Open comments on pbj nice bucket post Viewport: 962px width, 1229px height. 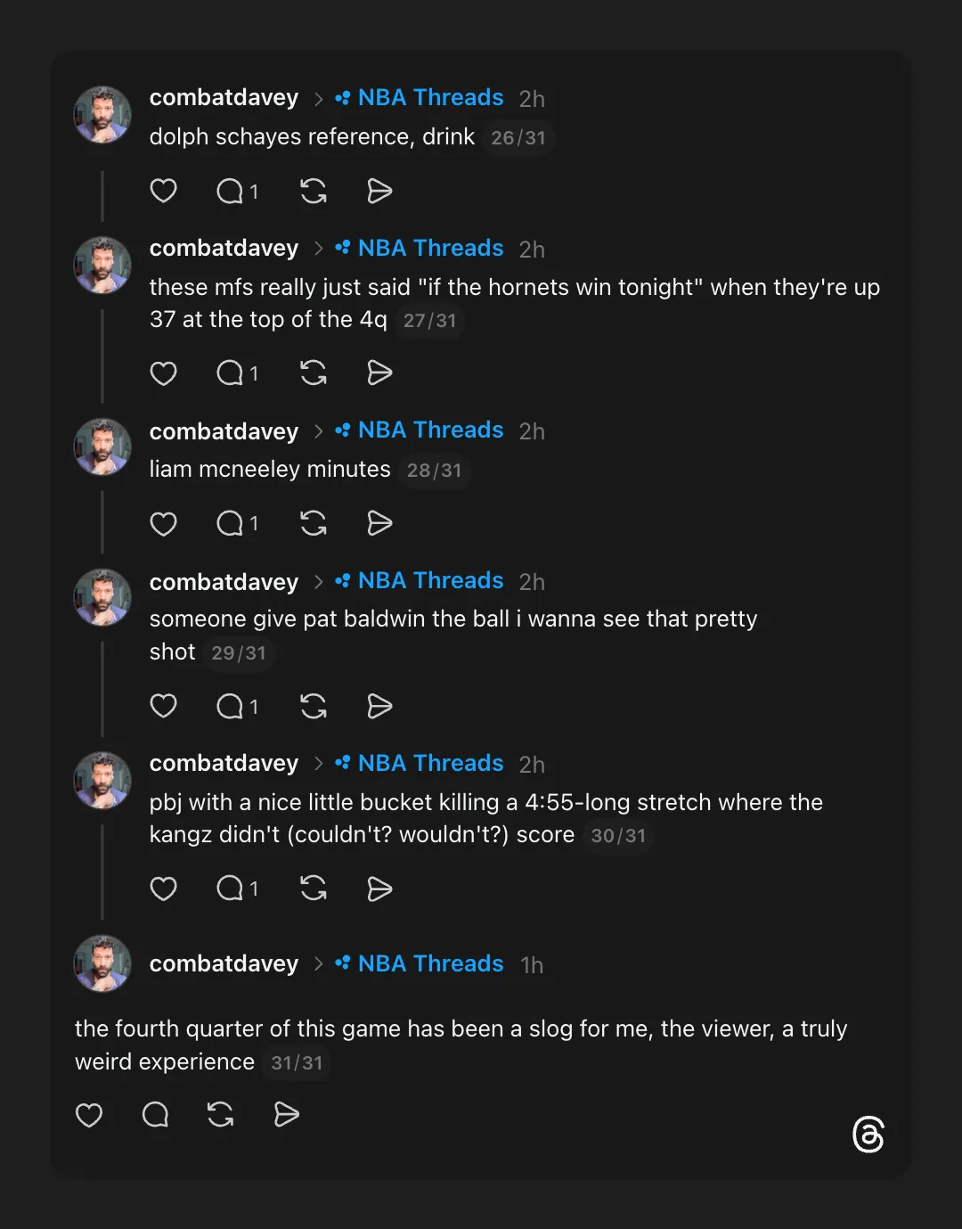(231, 888)
